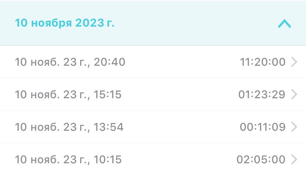
Task: Click the 01:23:29 duration value
Action: tap(262, 95)
